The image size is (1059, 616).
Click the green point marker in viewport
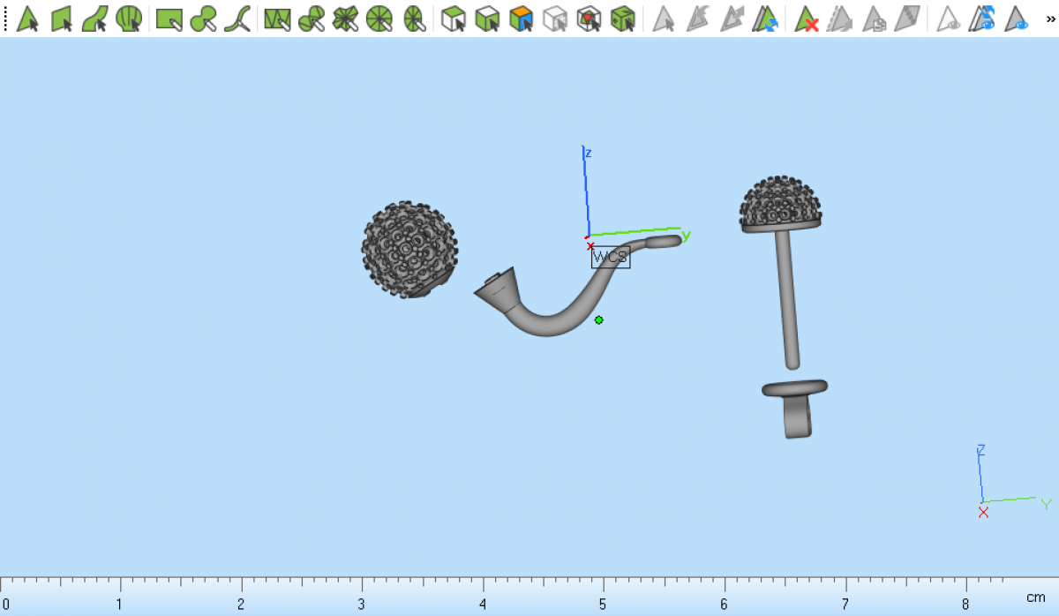599,319
